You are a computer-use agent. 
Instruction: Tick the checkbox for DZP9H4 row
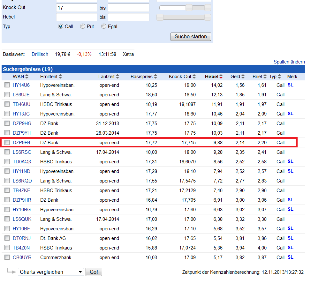(7, 143)
